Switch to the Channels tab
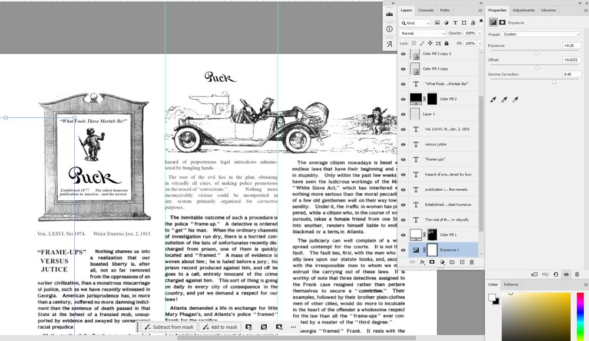 pos(426,11)
